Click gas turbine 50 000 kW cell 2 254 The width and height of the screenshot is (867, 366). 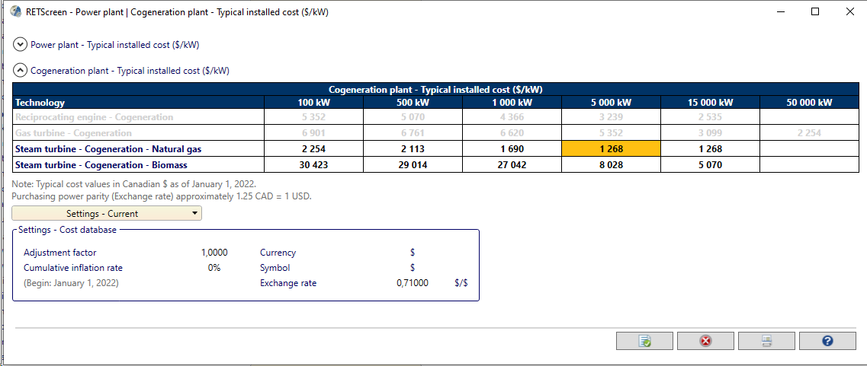click(809, 133)
